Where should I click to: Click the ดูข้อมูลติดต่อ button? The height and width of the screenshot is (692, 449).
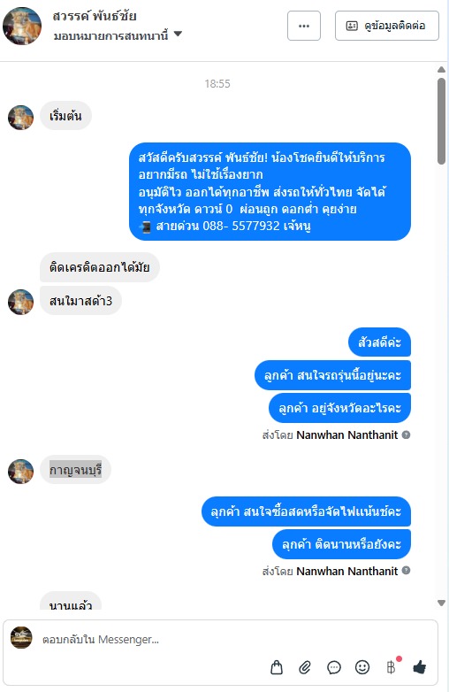click(x=387, y=26)
